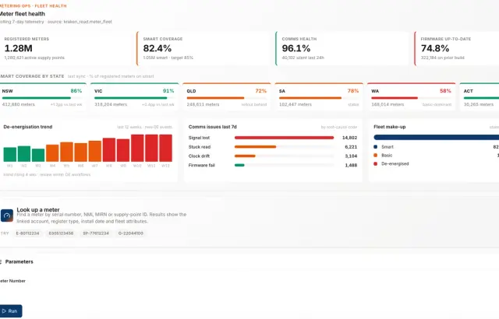Click the first green bar in trend chart
This screenshot has width=499, height=319.
coord(10,155)
